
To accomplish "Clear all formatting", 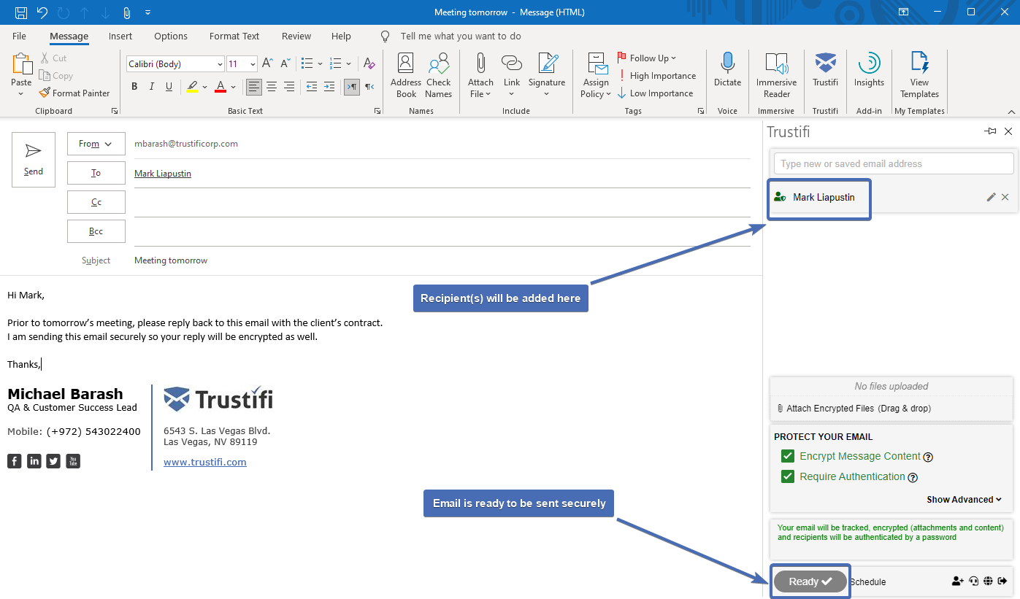I will click(x=369, y=64).
